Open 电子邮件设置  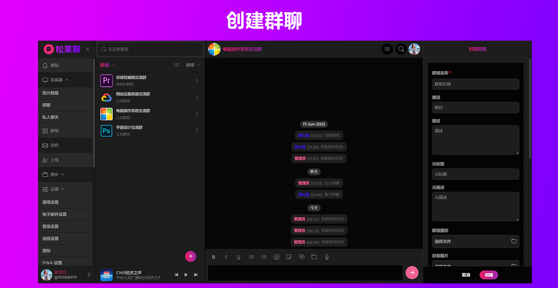(x=65, y=214)
